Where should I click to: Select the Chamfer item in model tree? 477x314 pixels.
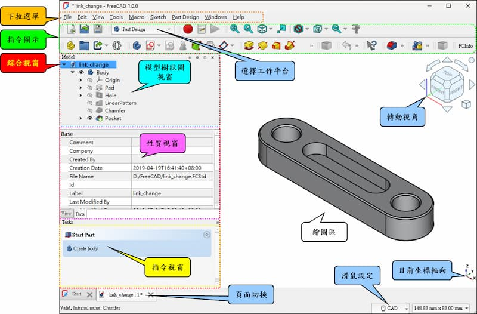point(114,110)
